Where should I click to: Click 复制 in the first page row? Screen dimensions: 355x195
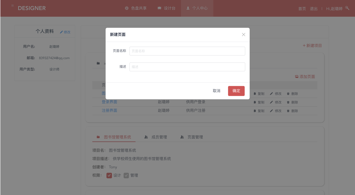click(259, 94)
